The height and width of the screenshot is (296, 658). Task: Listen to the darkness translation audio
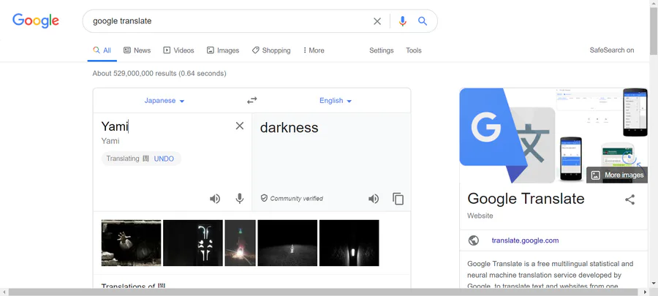click(x=374, y=199)
